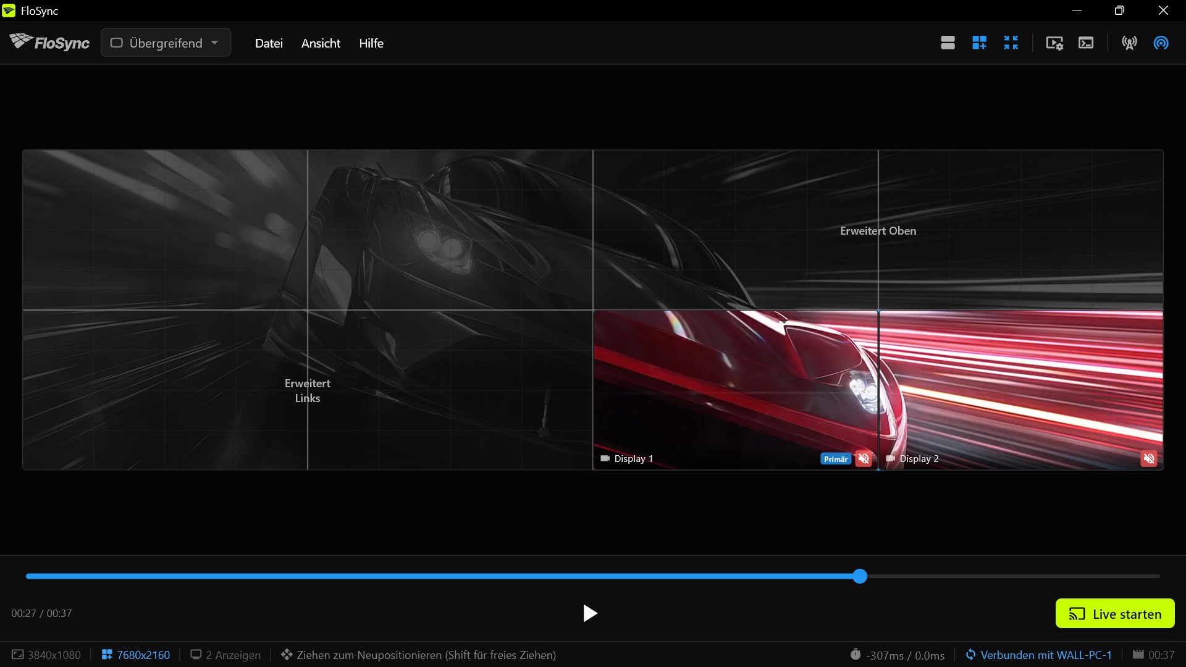Unmute Display 1 audio

click(x=864, y=458)
